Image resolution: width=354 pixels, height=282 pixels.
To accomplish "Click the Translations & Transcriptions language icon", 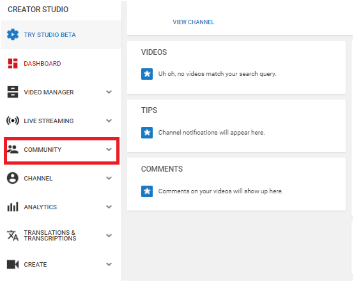I will 13,235.
